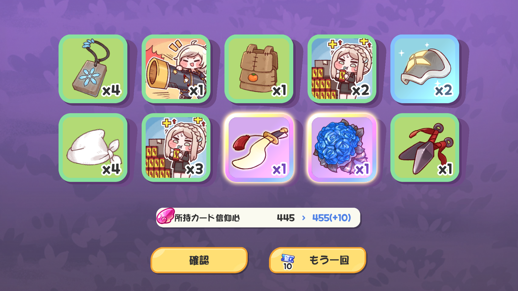The width and height of the screenshot is (518, 291).
Task: Select the golden shoulder armor item
Action: pos(425,69)
